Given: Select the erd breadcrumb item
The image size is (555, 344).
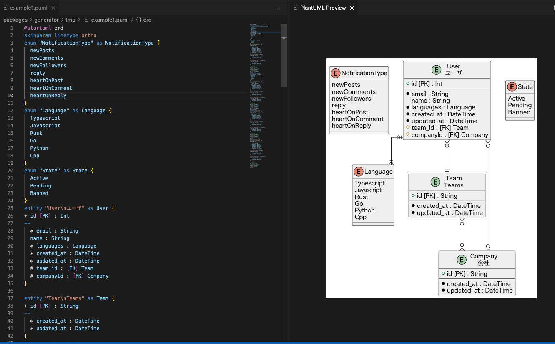Looking at the screenshot, I should pyautogui.click(x=148, y=20).
